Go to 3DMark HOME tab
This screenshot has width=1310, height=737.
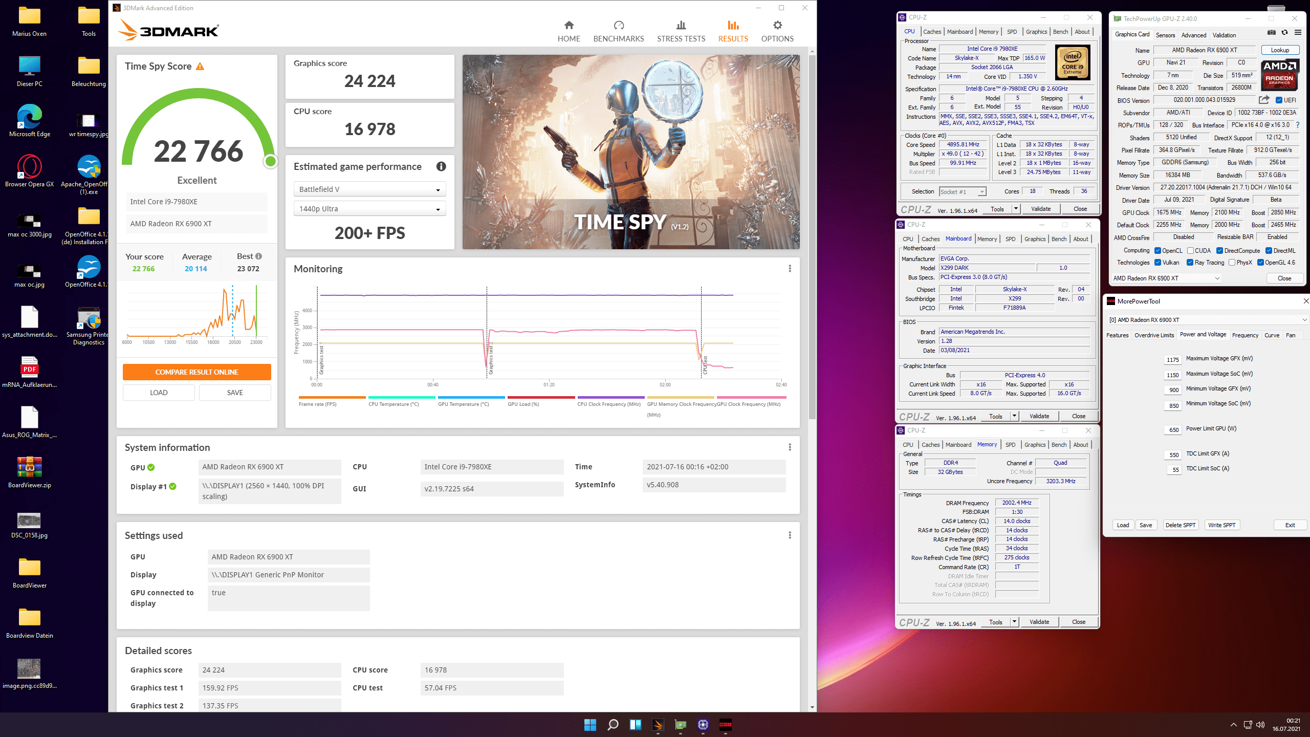point(569,32)
